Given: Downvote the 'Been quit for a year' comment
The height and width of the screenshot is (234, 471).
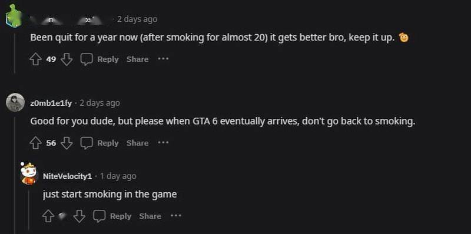Looking at the screenshot, I should [67, 59].
